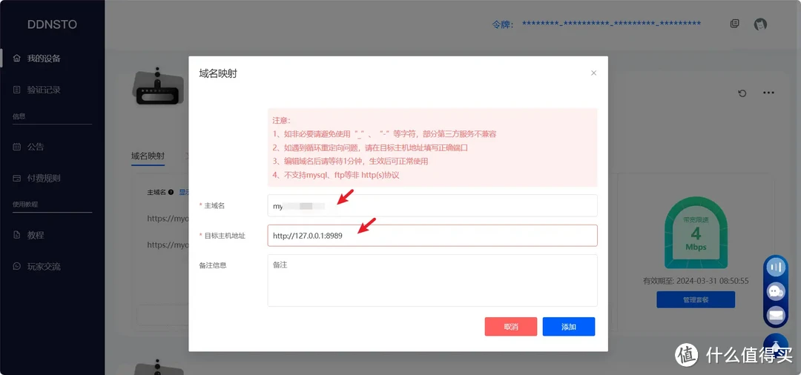Click the masked token text

coord(611,24)
